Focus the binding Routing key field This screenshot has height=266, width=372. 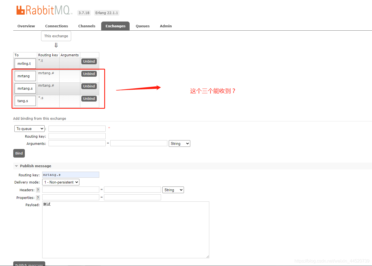tap(77, 136)
